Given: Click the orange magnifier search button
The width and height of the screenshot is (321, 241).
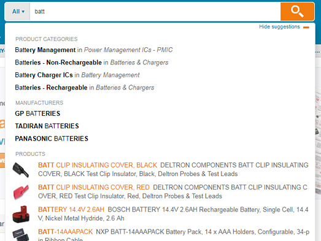Looking at the screenshot, I should 297,12.
